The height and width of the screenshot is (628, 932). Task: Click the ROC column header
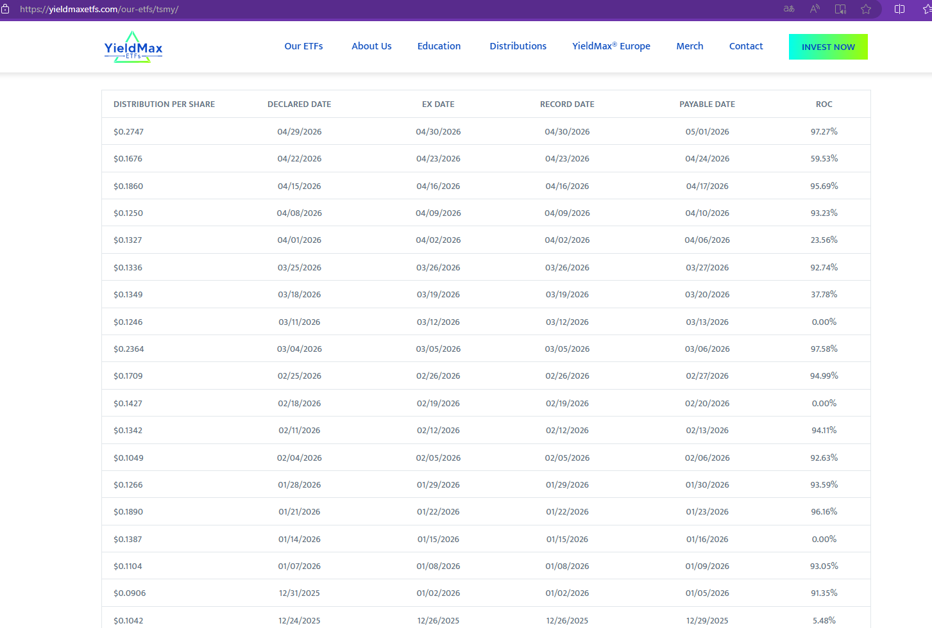click(x=824, y=104)
